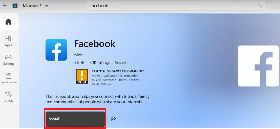Open the Social category link
Screen dimensions: 280x129
tap(120, 62)
